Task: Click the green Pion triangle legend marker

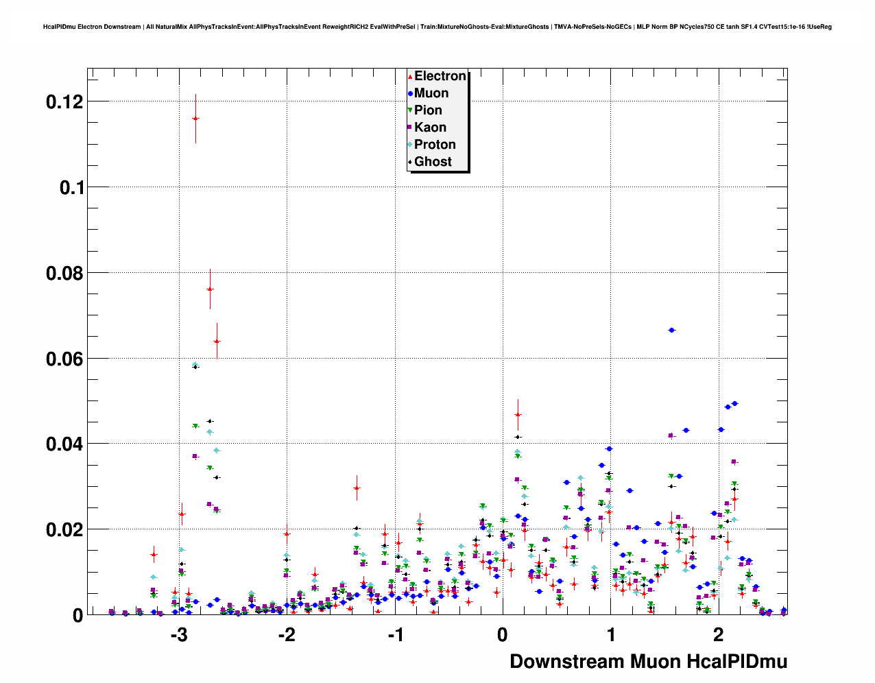Action: [410, 110]
